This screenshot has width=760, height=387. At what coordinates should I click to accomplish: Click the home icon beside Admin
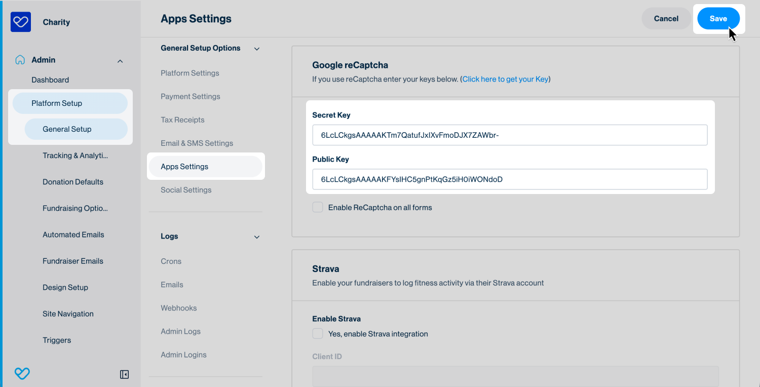tap(19, 59)
